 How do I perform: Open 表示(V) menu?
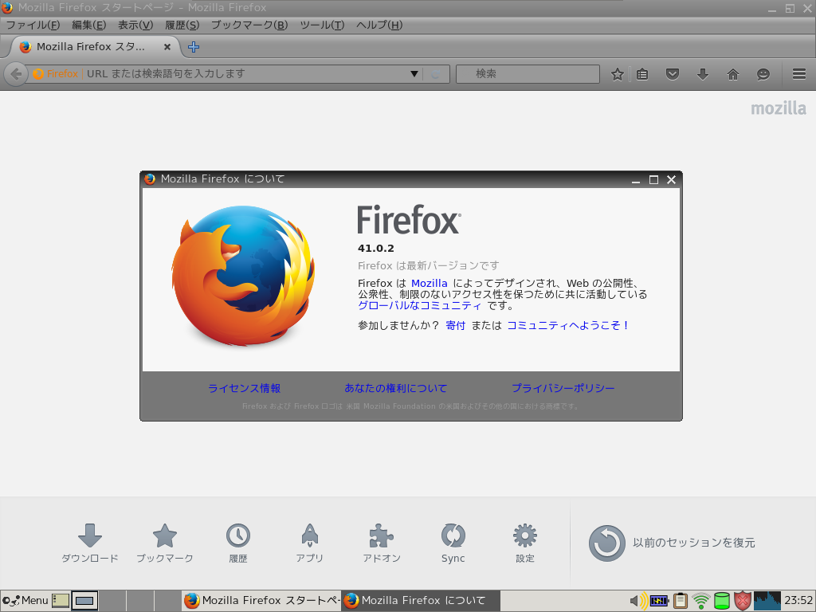coord(135,25)
